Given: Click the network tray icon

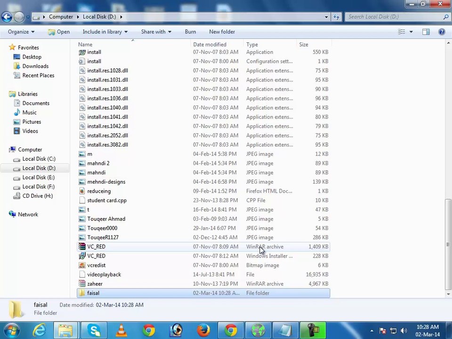Looking at the screenshot, I should (393, 331).
